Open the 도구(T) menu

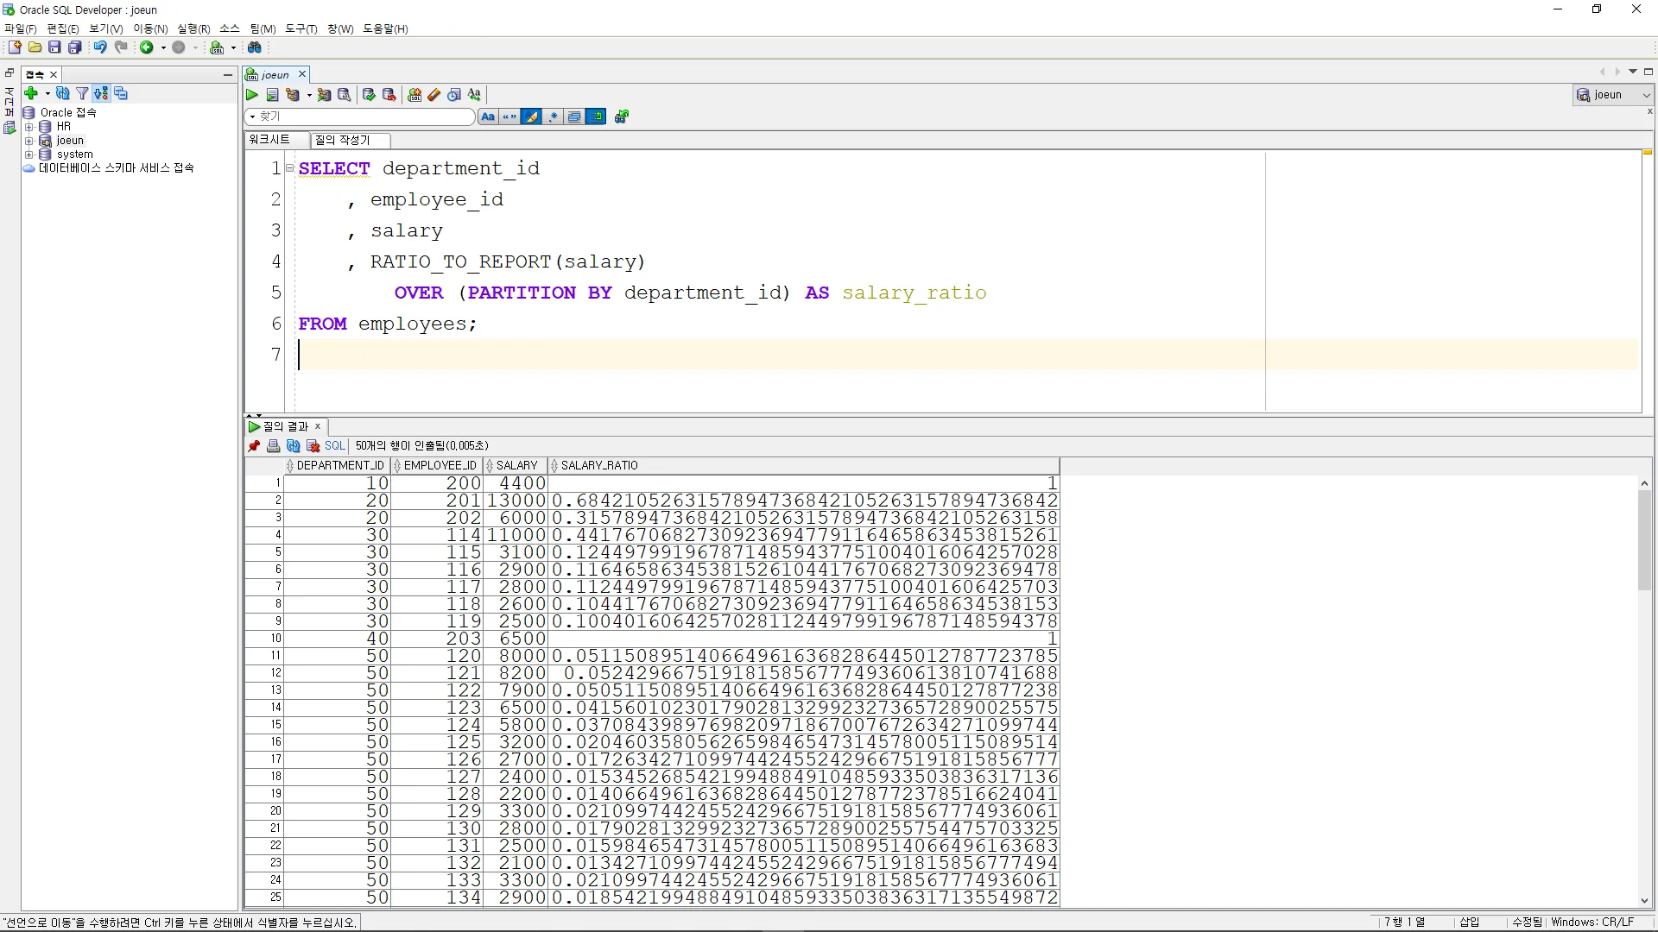pos(301,28)
